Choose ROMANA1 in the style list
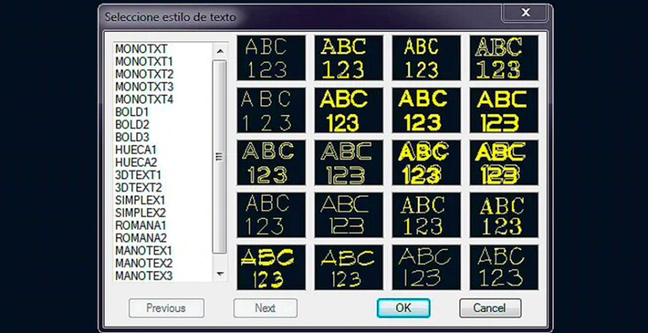The height and width of the screenshot is (333, 648). pos(140,225)
